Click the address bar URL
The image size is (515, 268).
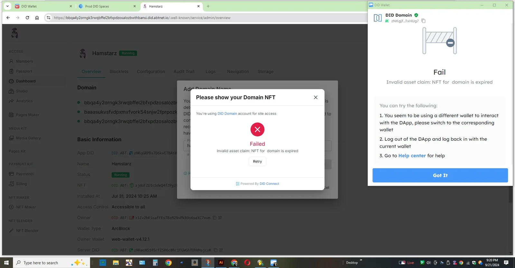(x=142, y=18)
